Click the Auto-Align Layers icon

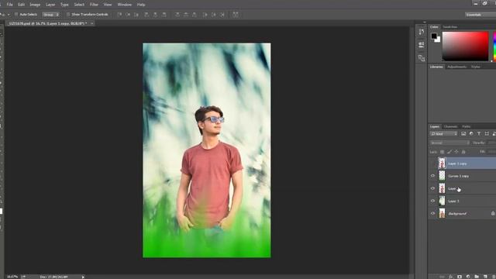[236, 15]
